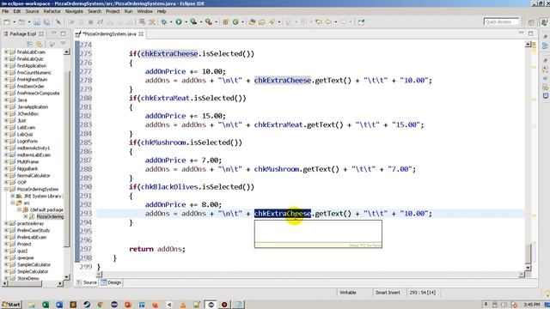Click the Steam icon in taskbar

[x=87, y=305]
